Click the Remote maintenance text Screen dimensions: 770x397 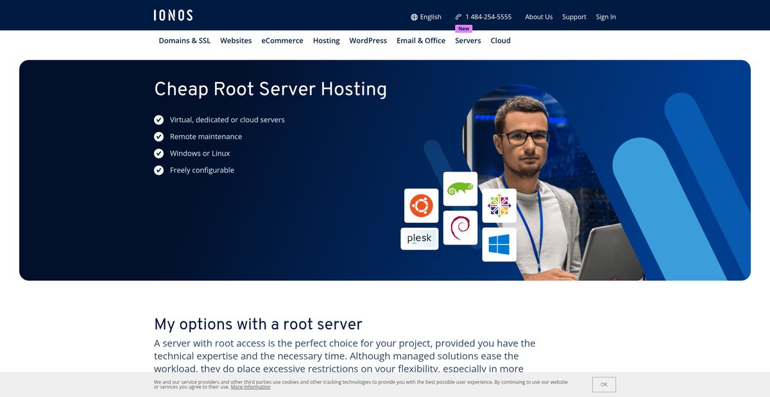point(206,136)
